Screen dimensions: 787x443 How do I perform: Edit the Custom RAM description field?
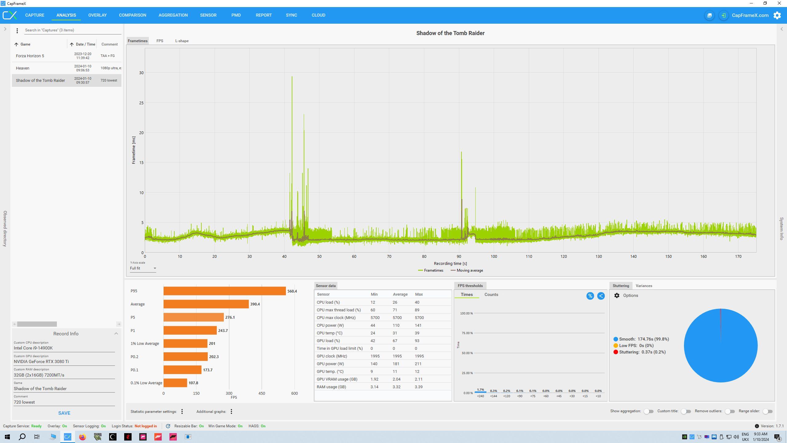pyautogui.click(x=64, y=375)
